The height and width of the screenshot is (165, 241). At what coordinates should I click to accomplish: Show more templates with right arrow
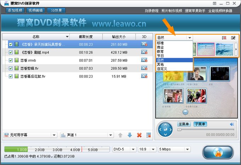(x=236, y=49)
